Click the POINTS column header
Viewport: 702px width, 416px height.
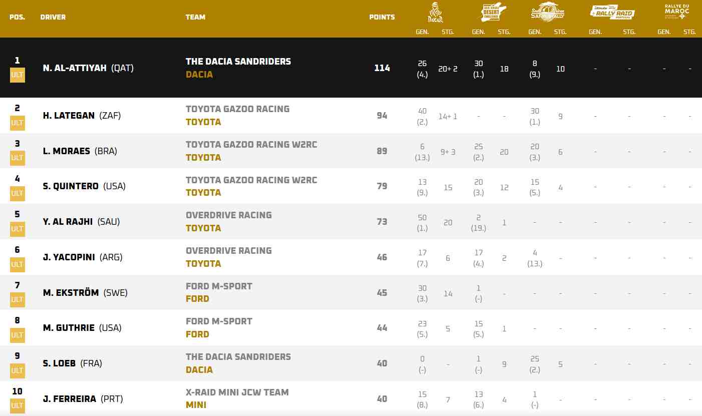(x=382, y=17)
